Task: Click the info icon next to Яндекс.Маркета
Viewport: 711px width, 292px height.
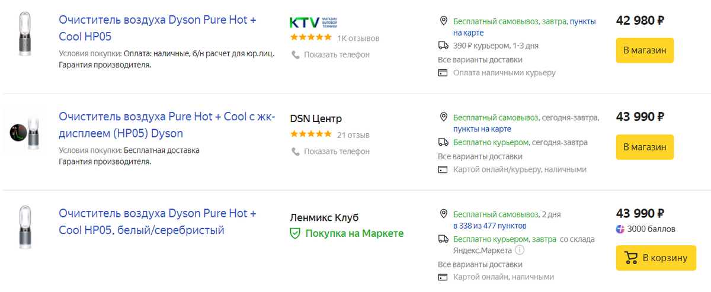Action: point(519,250)
